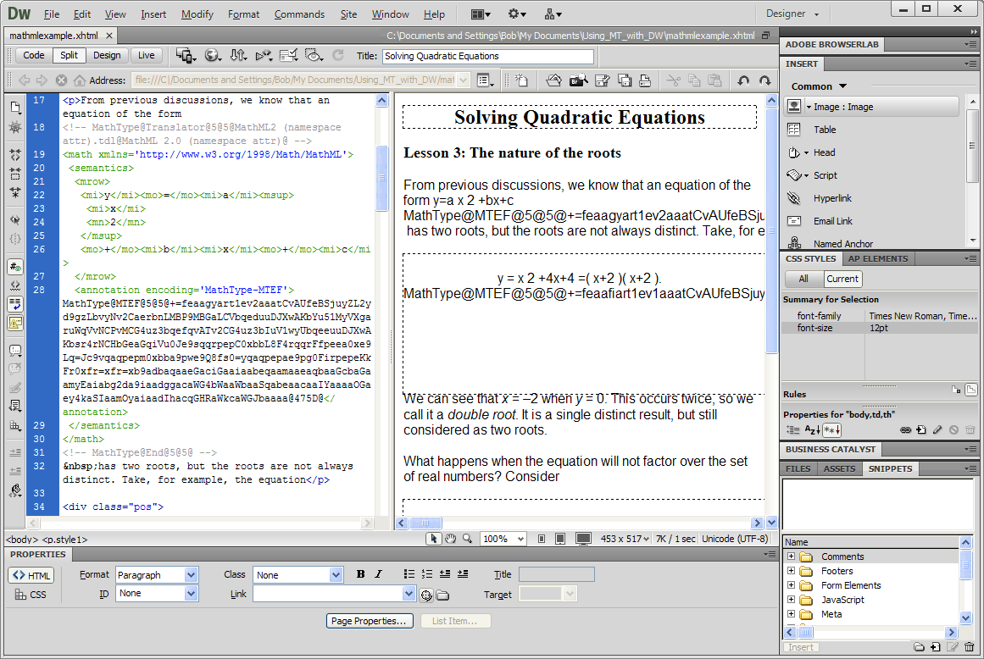The height and width of the screenshot is (659, 984).
Task: Click the Italic formatting button
Action: [x=378, y=574]
